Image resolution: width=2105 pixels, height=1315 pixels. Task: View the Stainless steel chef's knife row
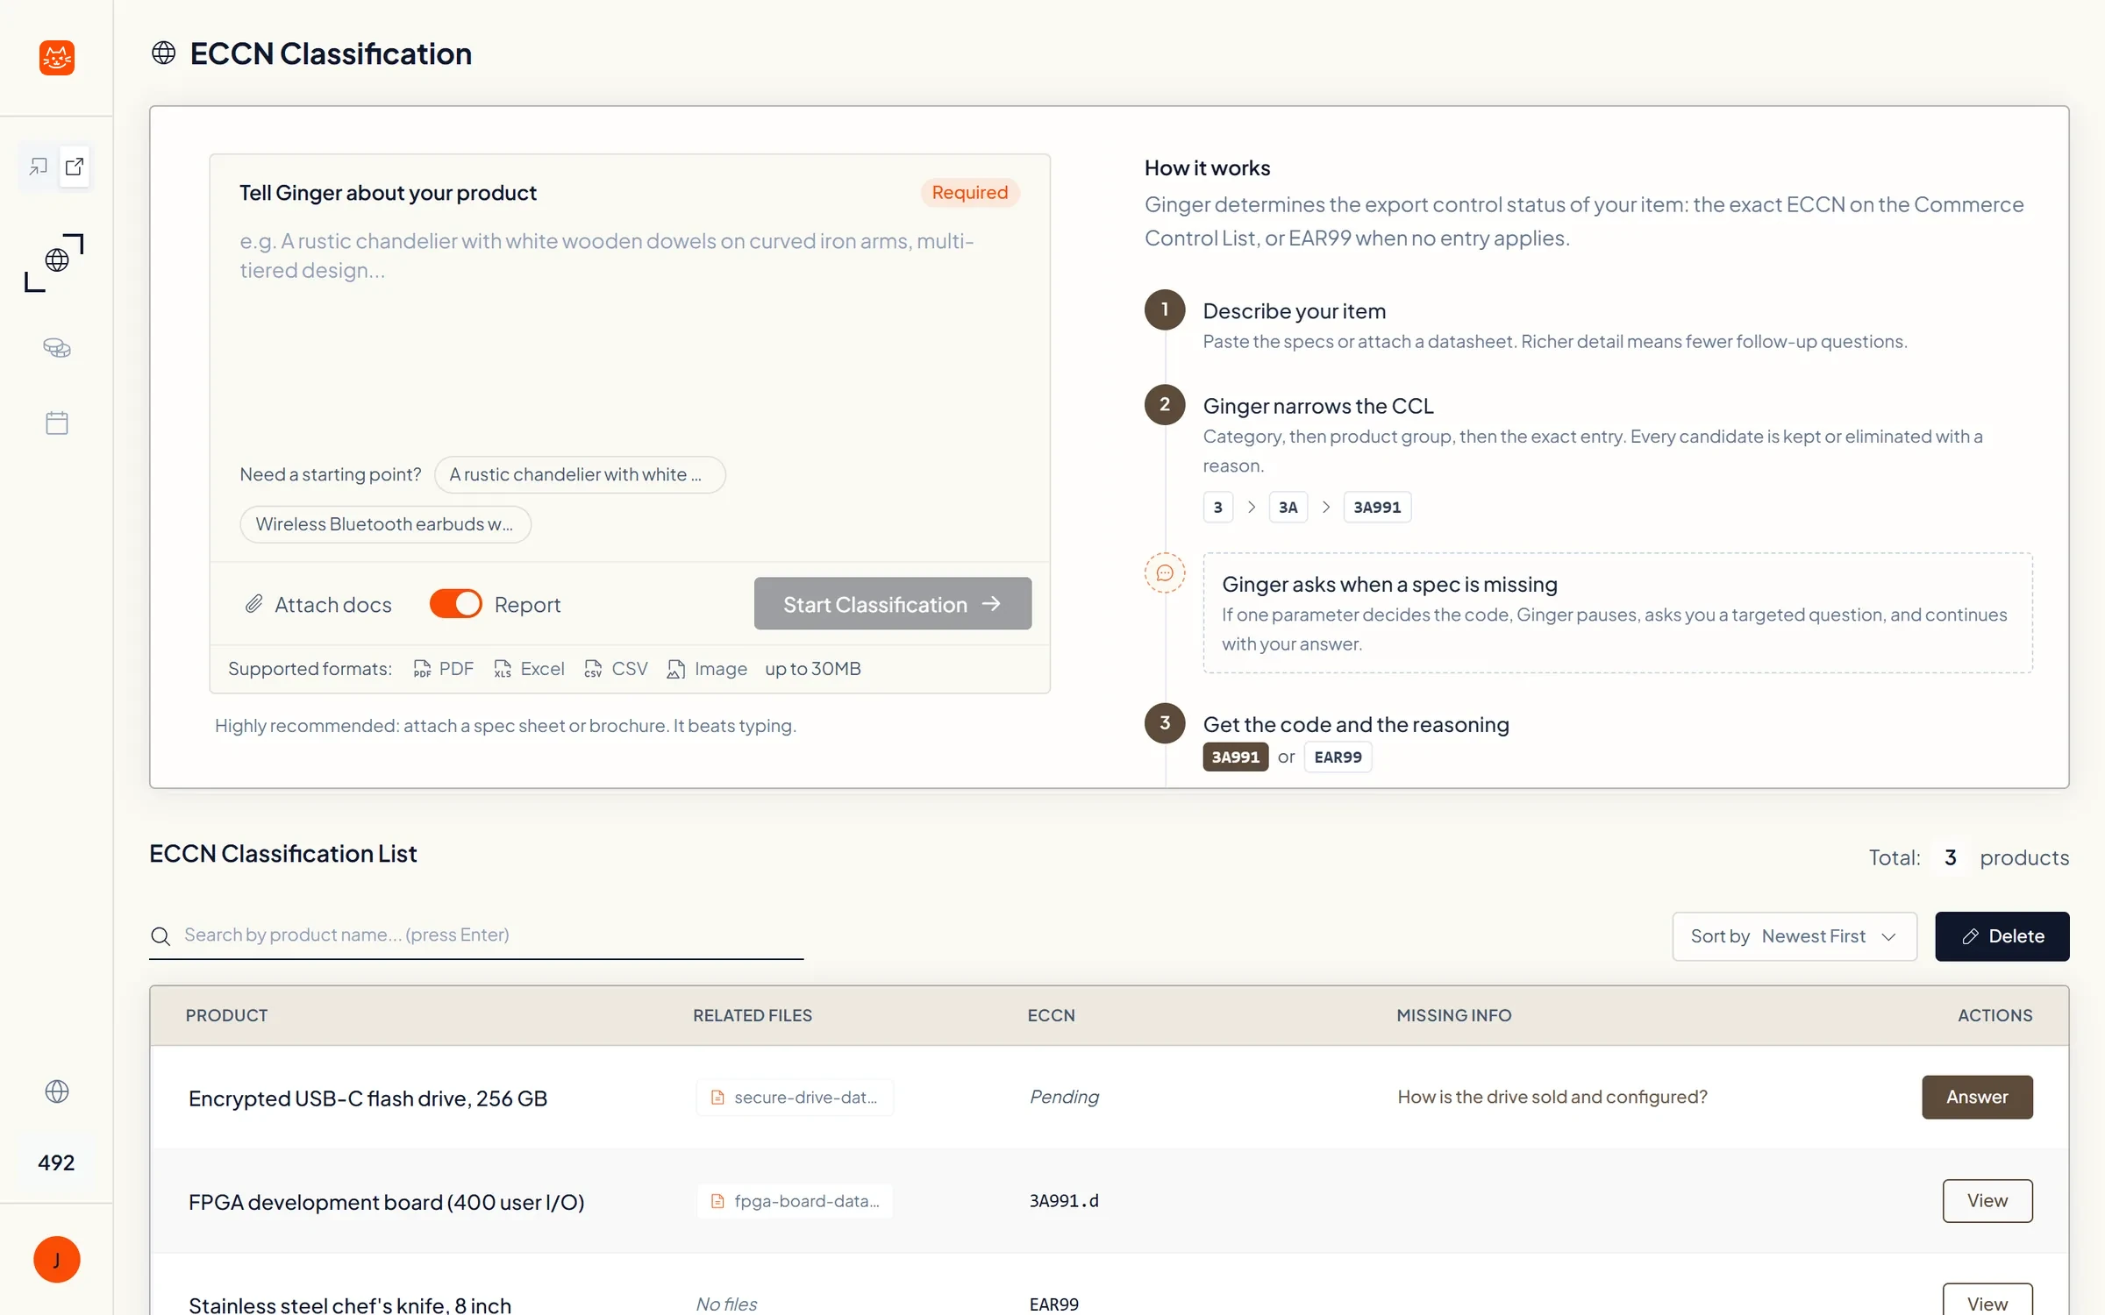[x=1987, y=1301]
